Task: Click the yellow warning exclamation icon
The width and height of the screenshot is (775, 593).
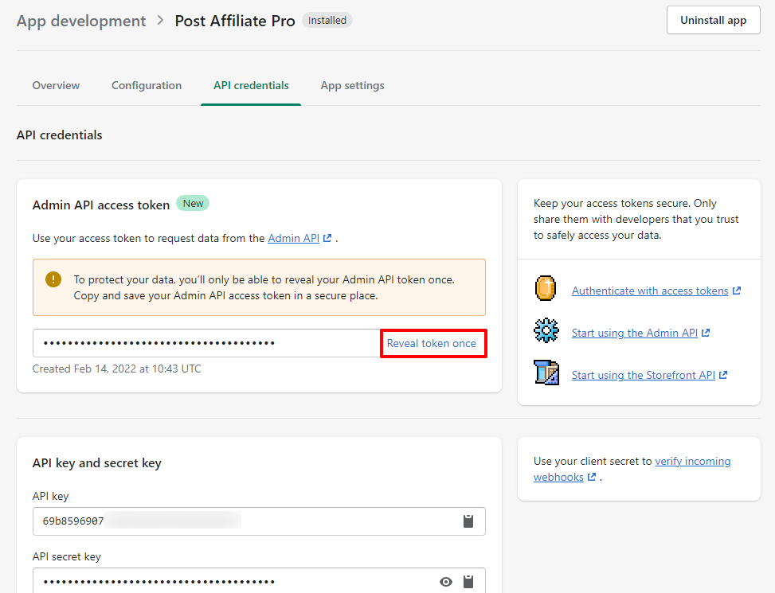Action: point(53,279)
